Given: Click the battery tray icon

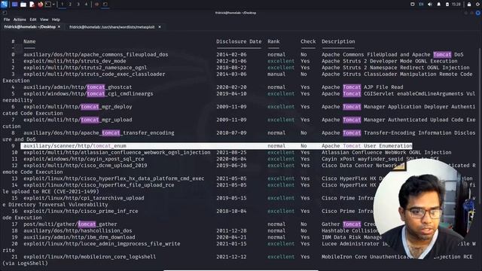Looking at the screenshot, I should coord(447,5).
